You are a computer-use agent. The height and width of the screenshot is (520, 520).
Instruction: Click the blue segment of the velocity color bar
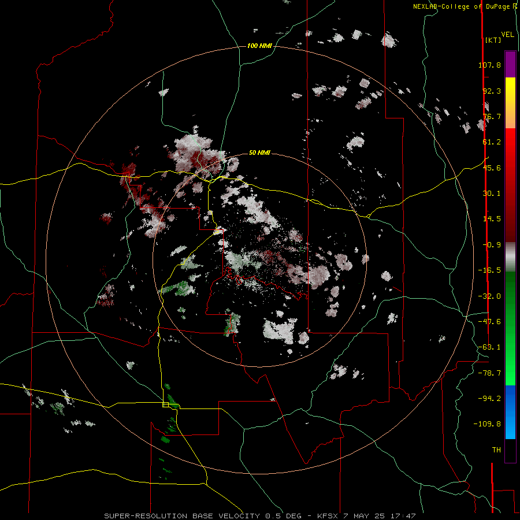[510, 412]
